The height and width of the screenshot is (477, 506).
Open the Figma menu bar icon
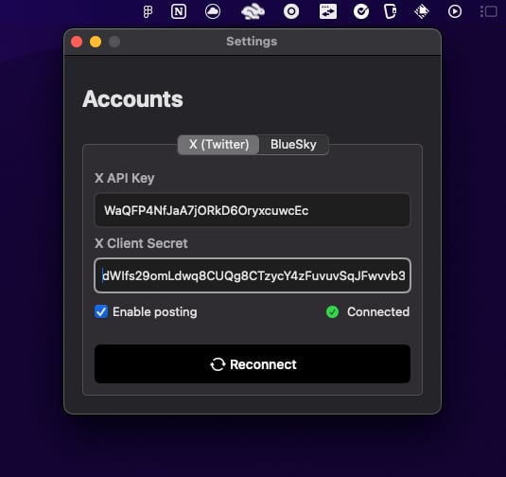[x=148, y=12]
